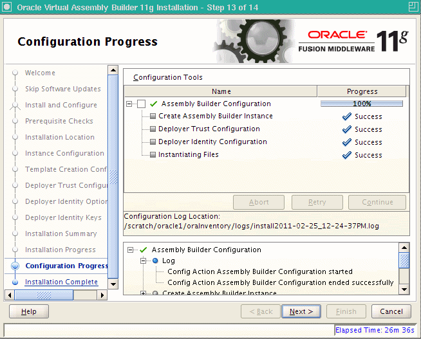The width and height of the screenshot is (421, 339).
Task: Click the window menu icon in title bar
Action: (6, 6)
